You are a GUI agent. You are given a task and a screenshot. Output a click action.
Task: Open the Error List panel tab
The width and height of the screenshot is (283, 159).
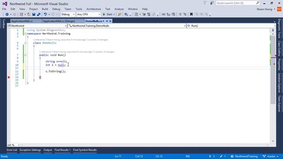12,150
